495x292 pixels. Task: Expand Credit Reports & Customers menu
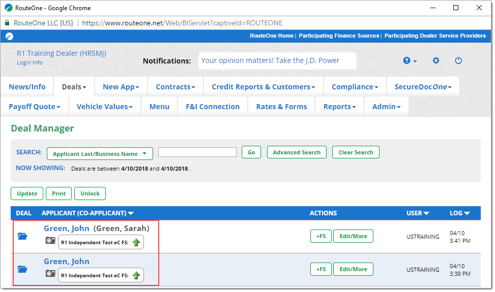click(264, 87)
